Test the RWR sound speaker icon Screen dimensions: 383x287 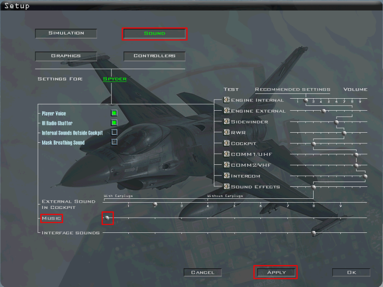(x=227, y=132)
